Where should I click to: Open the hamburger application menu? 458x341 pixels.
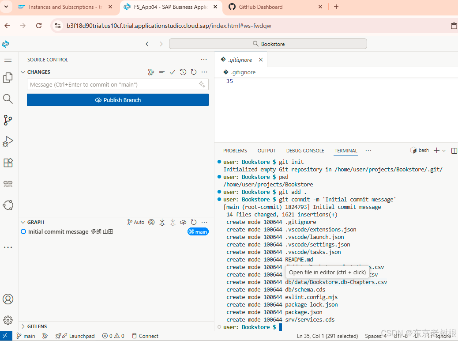(8, 60)
